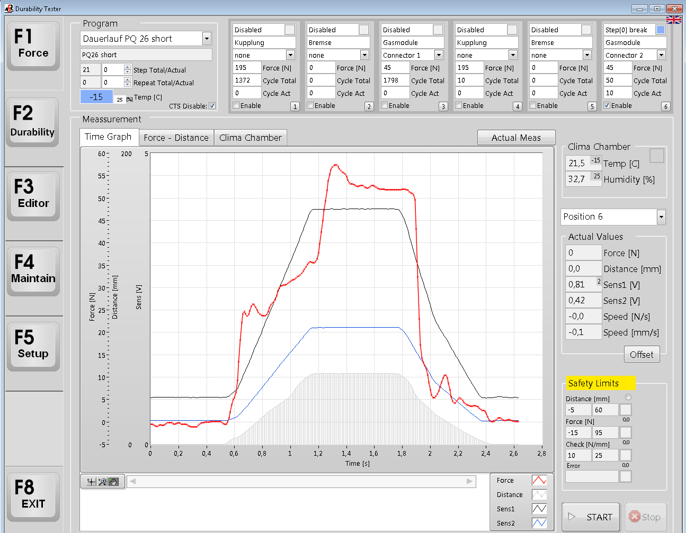Click the Durability Tester title bar icon

[8, 8]
